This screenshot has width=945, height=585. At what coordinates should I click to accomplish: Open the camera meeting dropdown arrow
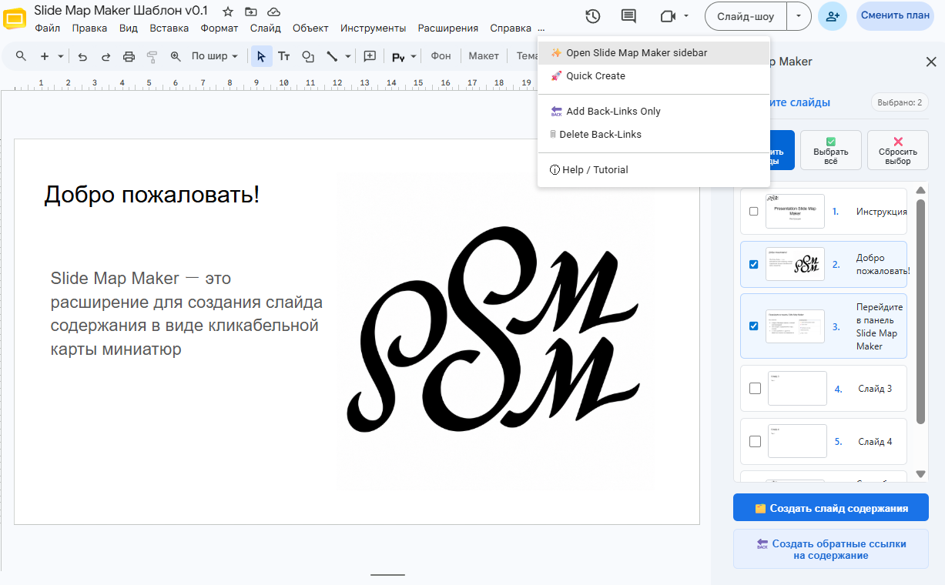686,16
